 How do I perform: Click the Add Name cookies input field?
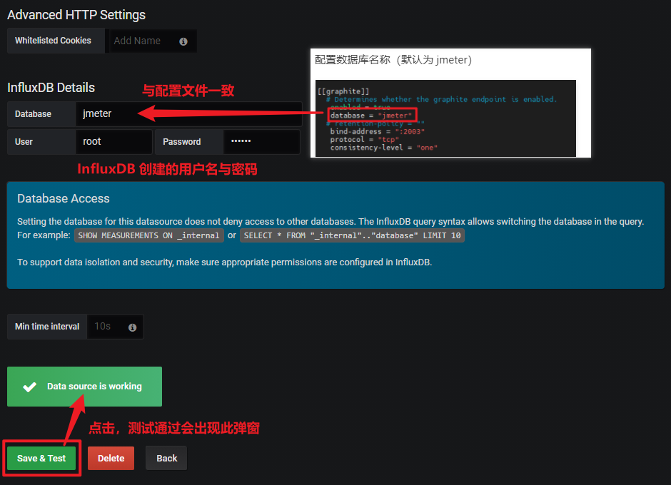pyautogui.click(x=153, y=41)
